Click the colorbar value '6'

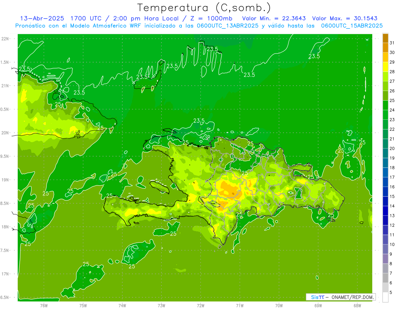pos(391,283)
